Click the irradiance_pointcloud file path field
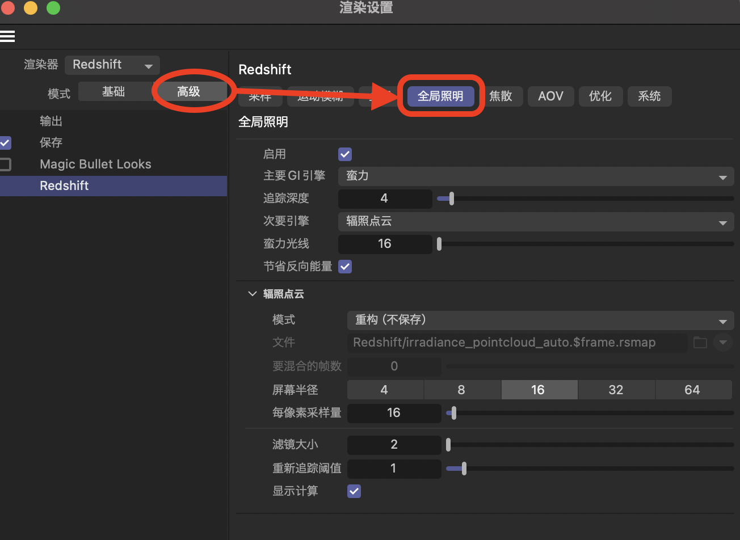 tap(517, 343)
